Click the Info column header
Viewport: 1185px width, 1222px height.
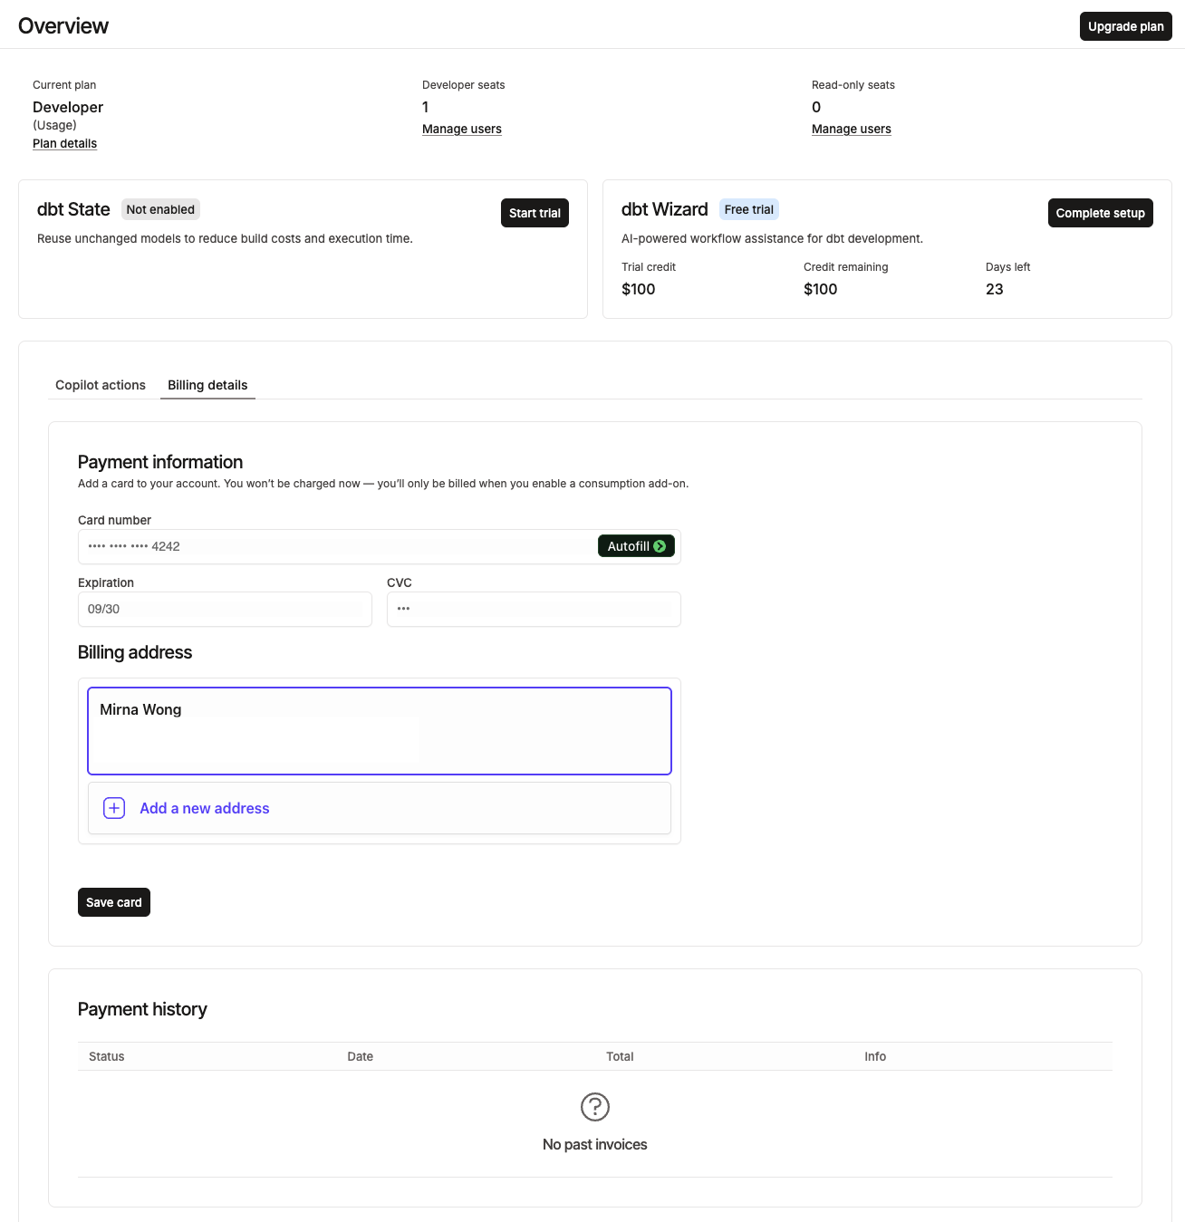(x=875, y=1056)
